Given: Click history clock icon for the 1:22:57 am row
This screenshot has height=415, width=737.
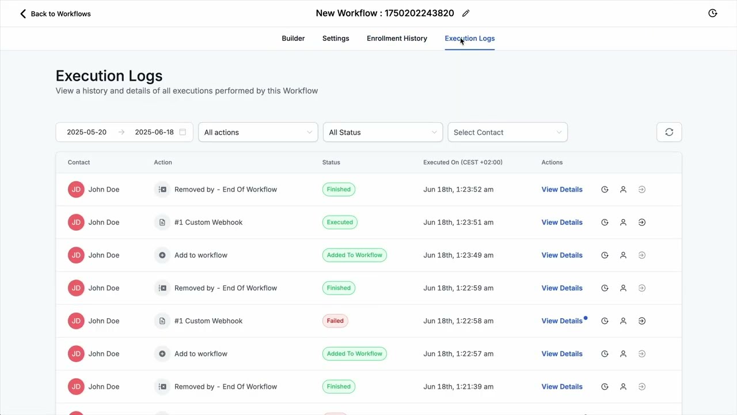Looking at the screenshot, I should [x=605, y=354].
